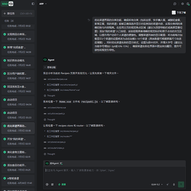
Task: Click the # reference icon in input toolbar
Action: coord(52,185)
